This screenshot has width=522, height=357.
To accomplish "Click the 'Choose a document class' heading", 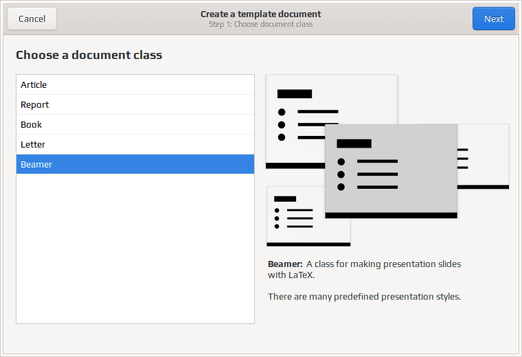I will (89, 55).
